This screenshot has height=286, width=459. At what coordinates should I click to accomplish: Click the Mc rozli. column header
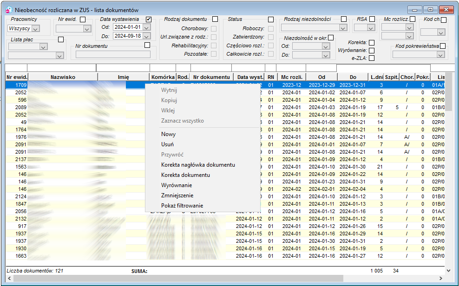pos(292,77)
